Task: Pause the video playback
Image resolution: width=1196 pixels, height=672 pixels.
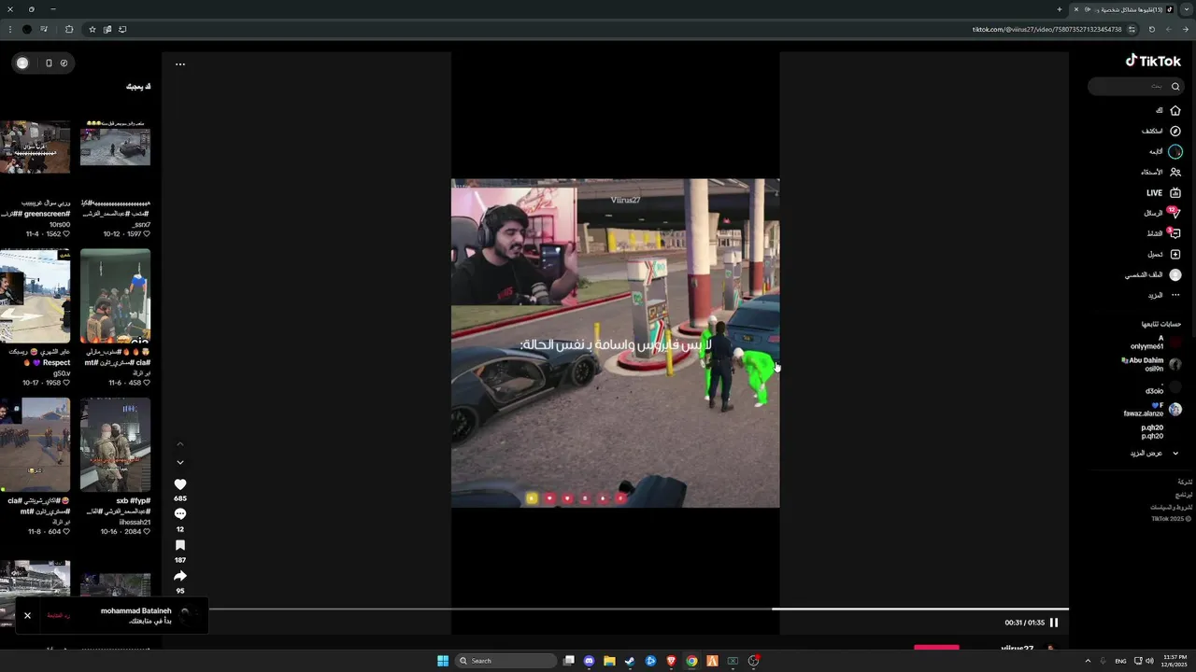Action: [x=1054, y=623]
